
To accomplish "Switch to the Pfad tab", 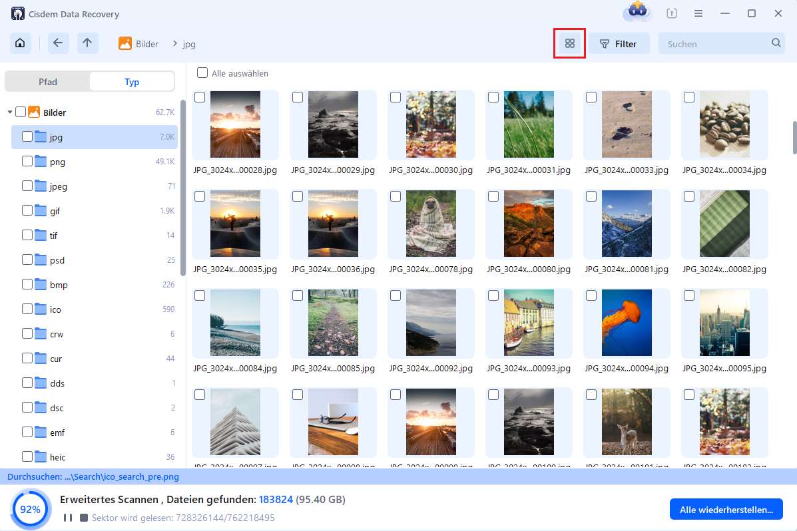I will point(48,82).
